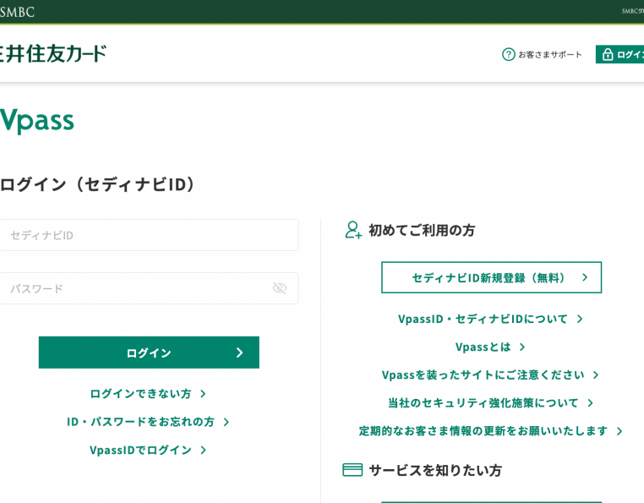Click the サービスを知りたい方 heading
The width and height of the screenshot is (644, 503).
point(435,470)
